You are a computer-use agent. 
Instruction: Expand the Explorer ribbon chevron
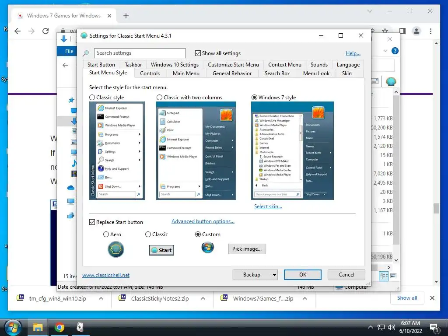385,51
